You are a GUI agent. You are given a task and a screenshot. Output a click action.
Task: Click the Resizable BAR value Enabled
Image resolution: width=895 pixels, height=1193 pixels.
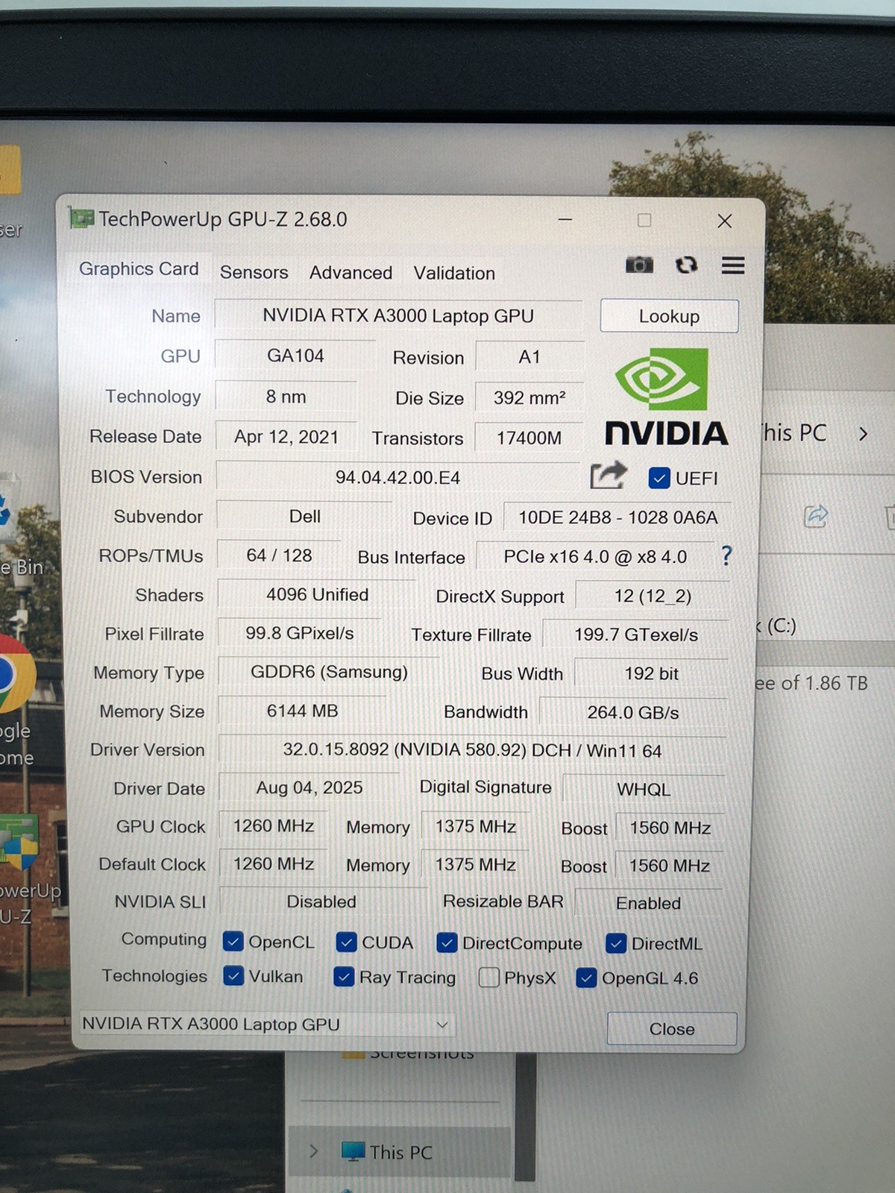click(x=648, y=903)
